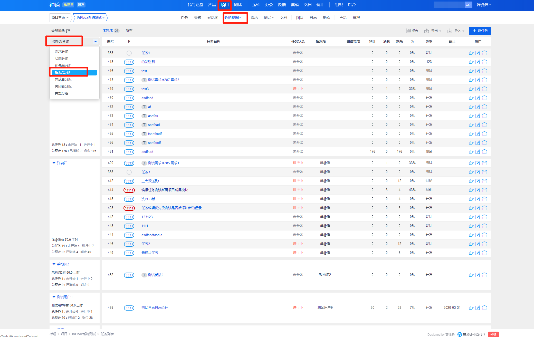
Task: Click edit icon for task 452
Action: click(478, 275)
